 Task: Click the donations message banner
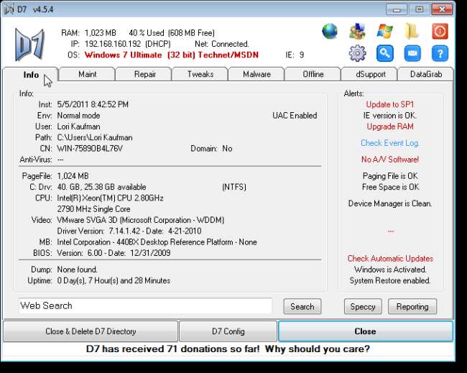[228, 349]
